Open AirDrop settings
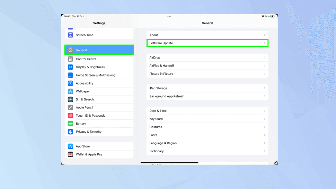 pyautogui.click(x=207, y=57)
